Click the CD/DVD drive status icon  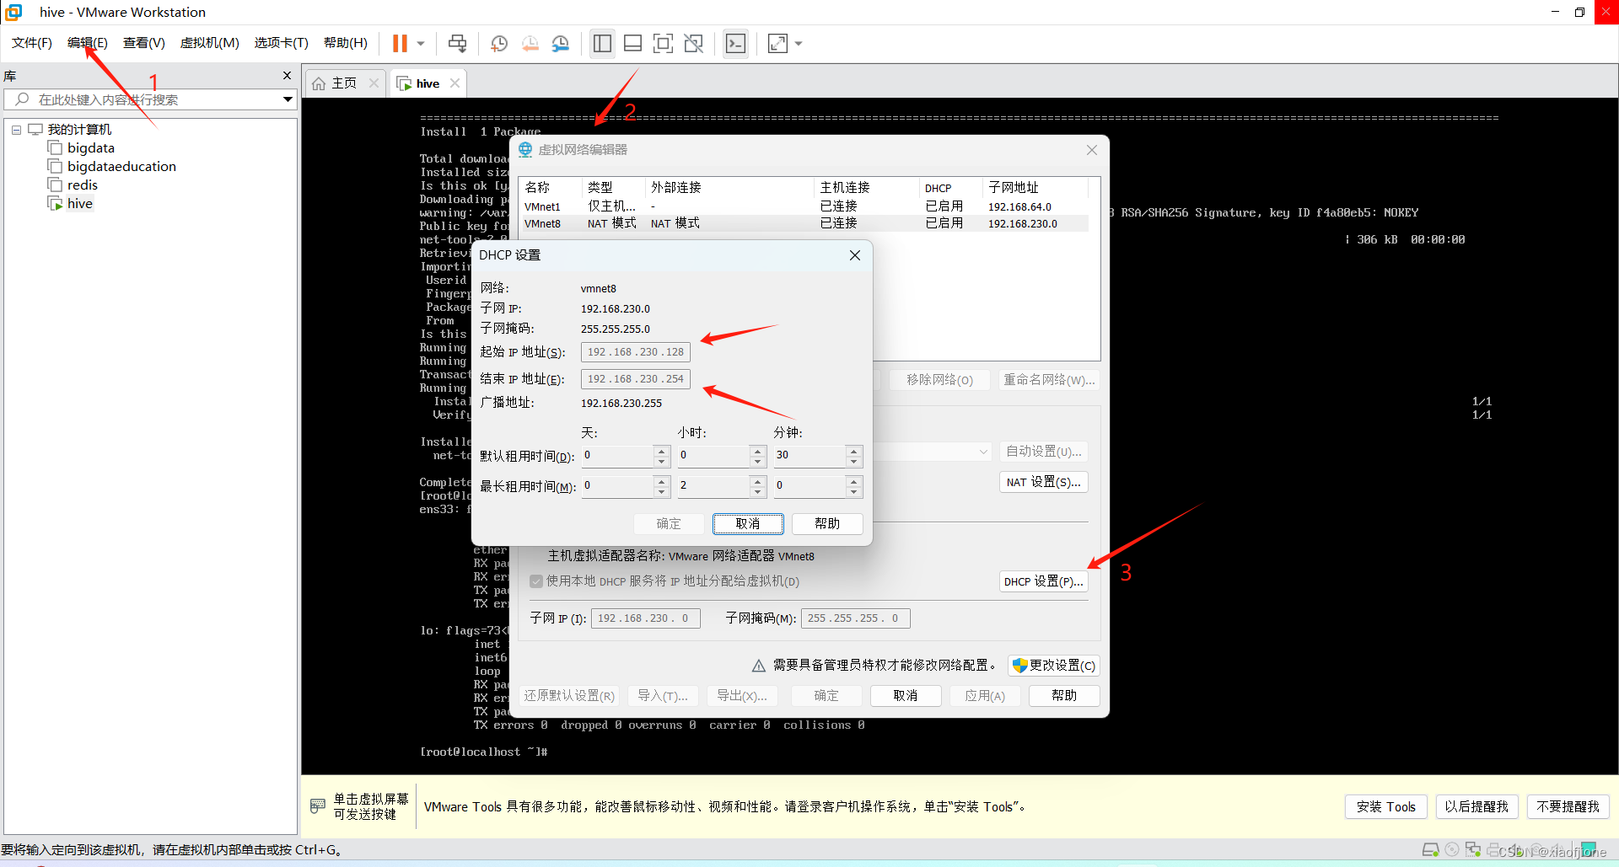pyautogui.click(x=1452, y=849)
